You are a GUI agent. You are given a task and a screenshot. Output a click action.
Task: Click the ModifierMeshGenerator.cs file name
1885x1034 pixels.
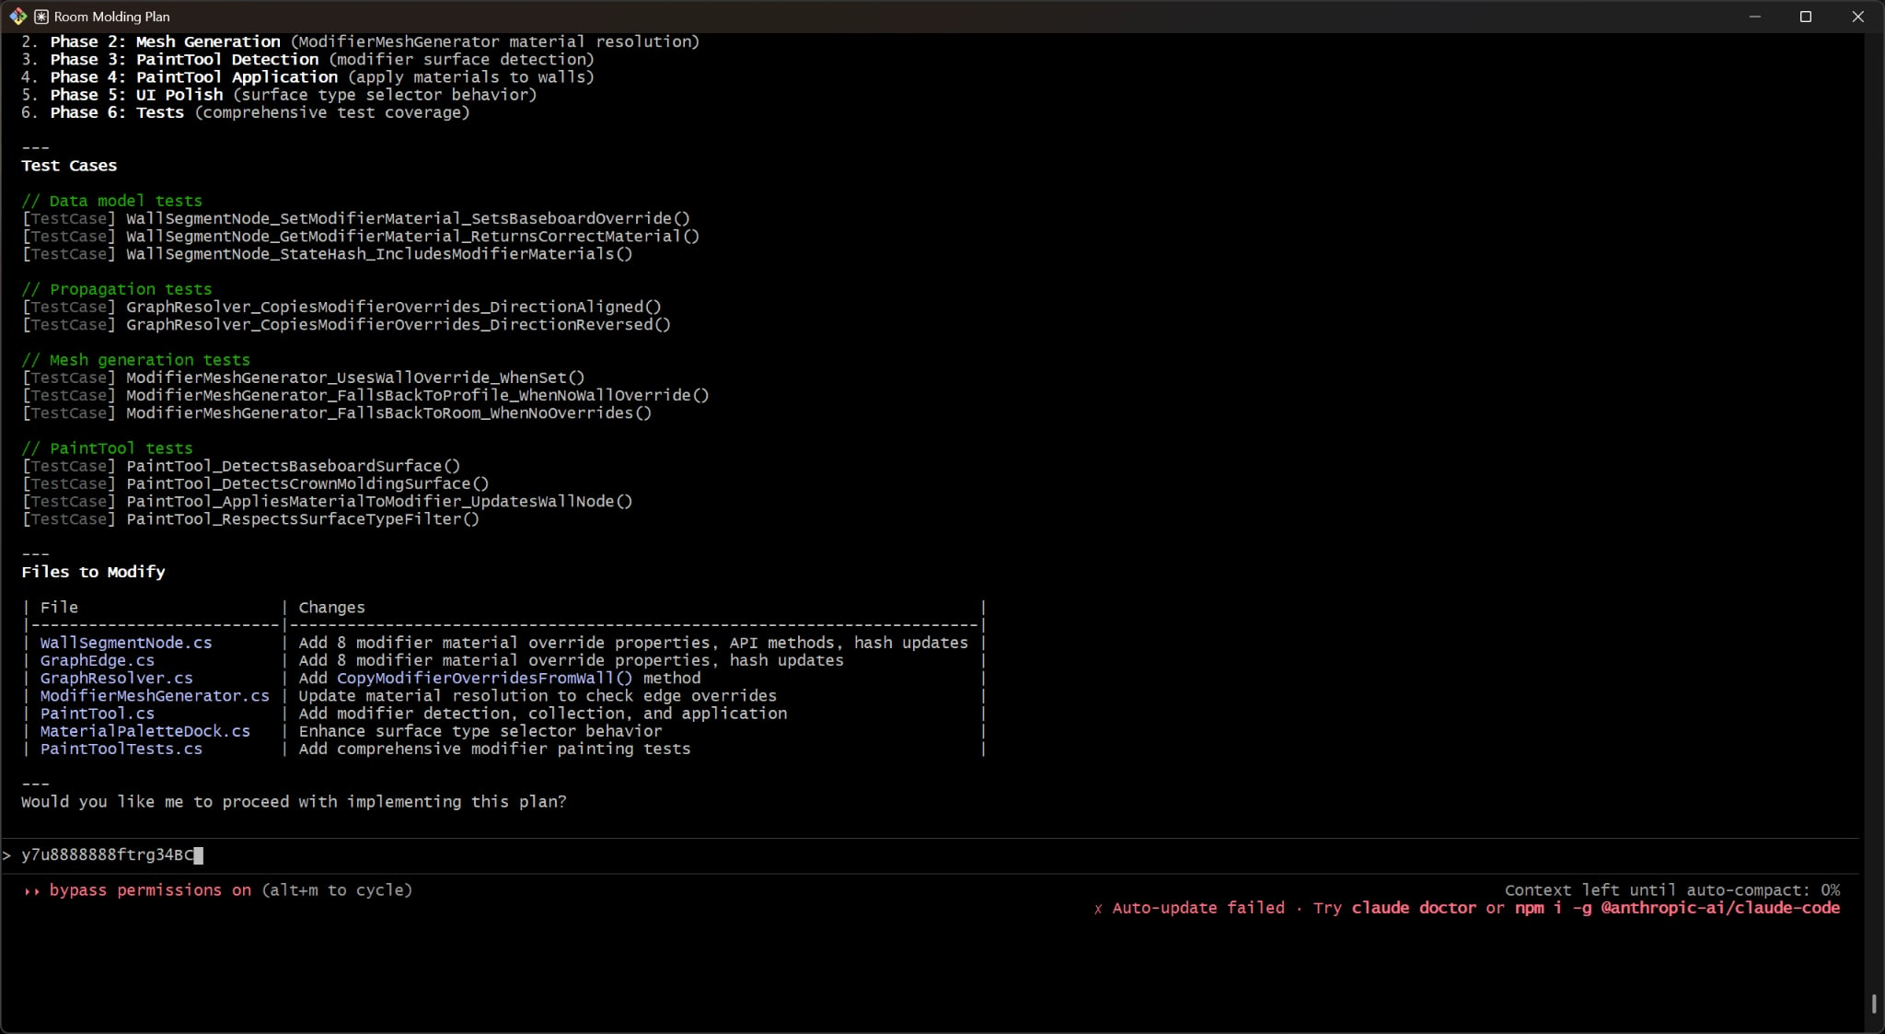coord(154,696)
